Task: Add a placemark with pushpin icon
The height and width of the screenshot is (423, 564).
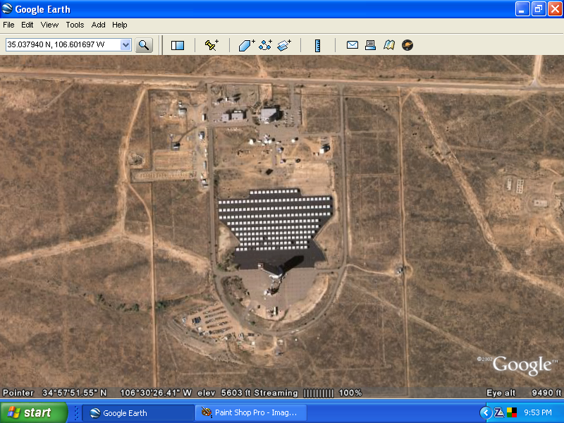Action: point(211,45)
